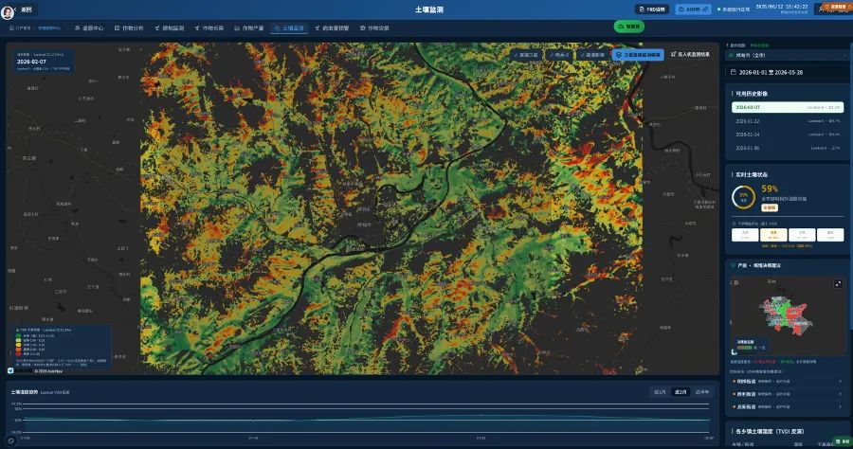Click the AI analysis button in header
Screen dimensions: 853x449
(x=693, y=9)
